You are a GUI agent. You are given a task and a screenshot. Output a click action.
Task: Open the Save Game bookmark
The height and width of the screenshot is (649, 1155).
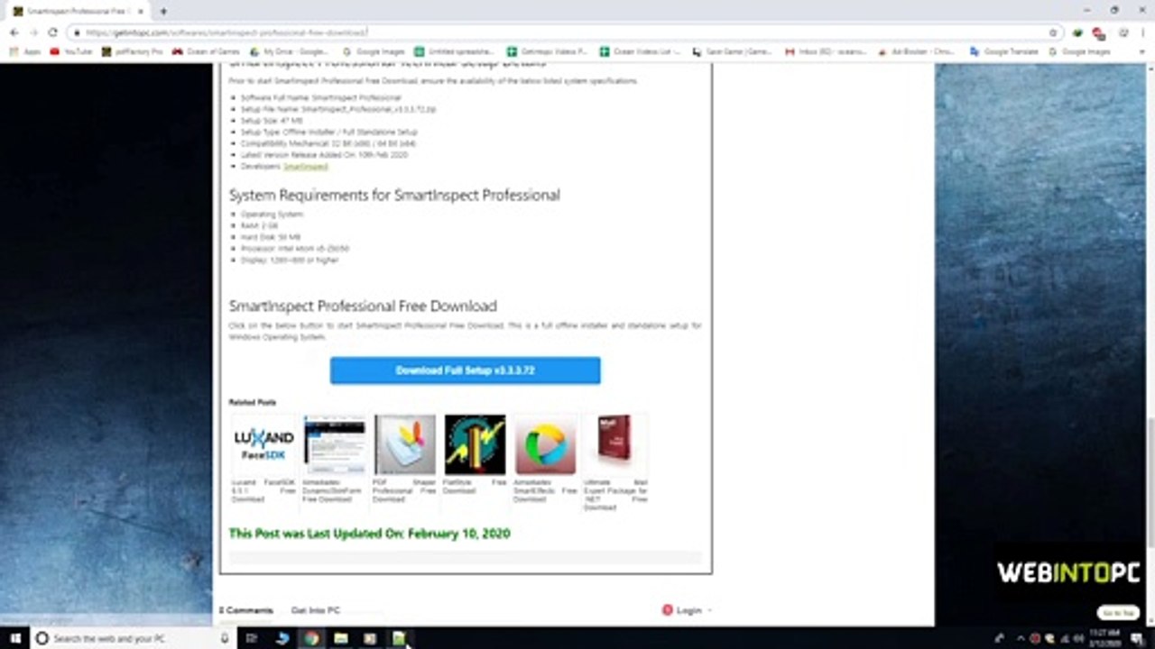[x=732, y=52]
